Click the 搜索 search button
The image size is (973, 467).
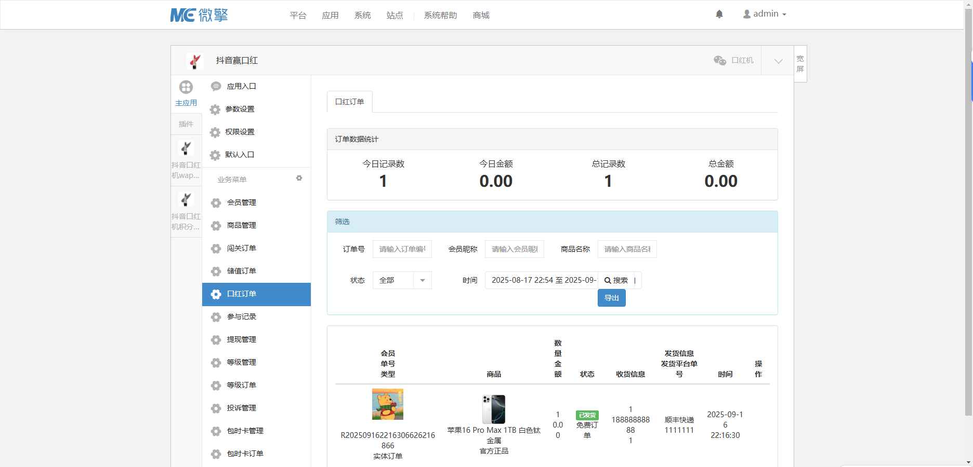coord(619,280)
